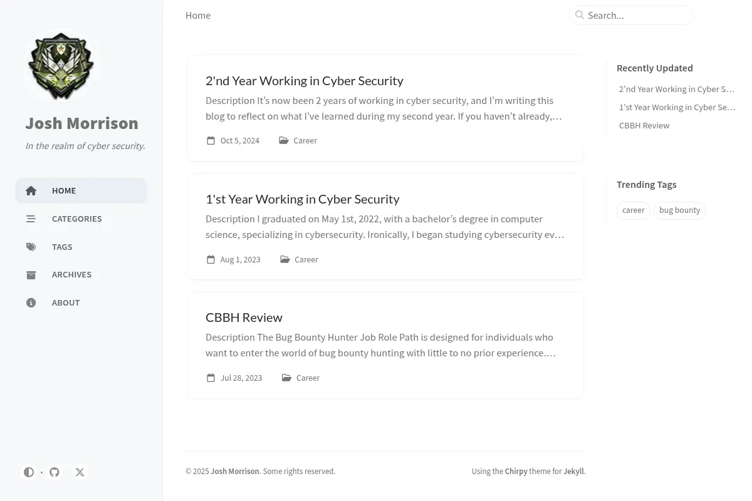Click the Tags icon in sidebar
This screenshot has height=501, width=752.
click(x=31, y=247)
